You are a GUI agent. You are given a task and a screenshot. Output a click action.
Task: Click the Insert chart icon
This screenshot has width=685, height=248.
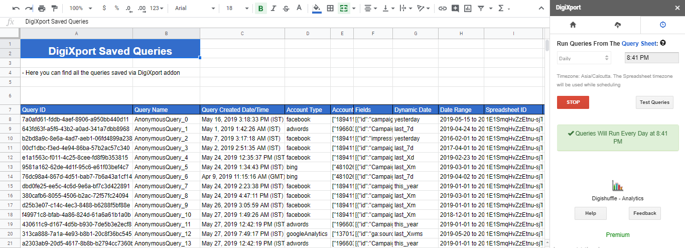pos(468,9)
